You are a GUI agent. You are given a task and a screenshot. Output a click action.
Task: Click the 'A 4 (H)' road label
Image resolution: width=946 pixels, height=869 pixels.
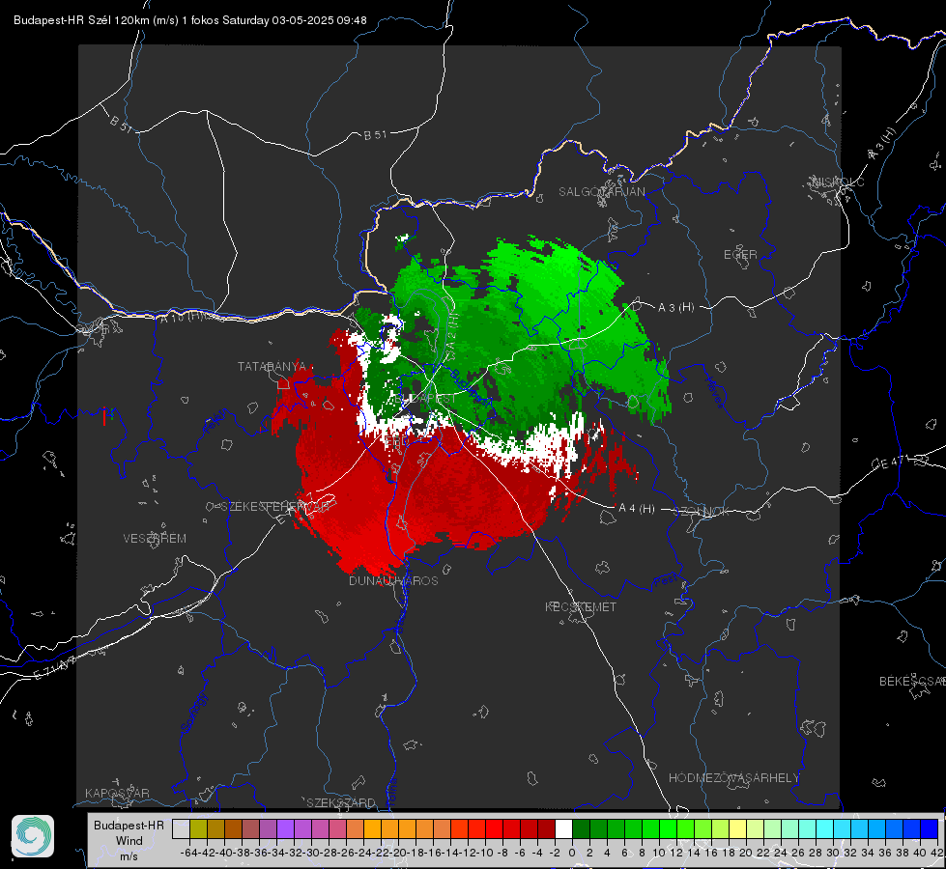637,509
